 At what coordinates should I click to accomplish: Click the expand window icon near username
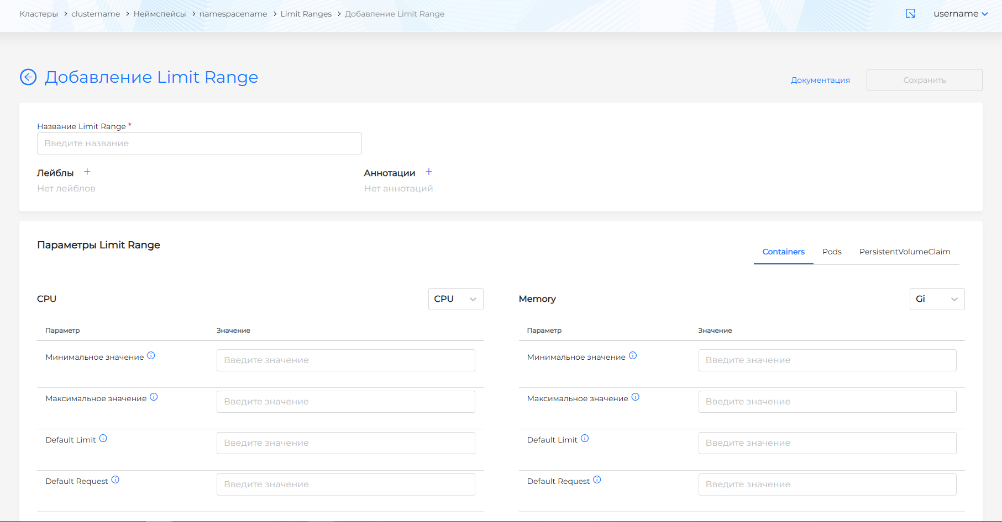tap(910, 14)
